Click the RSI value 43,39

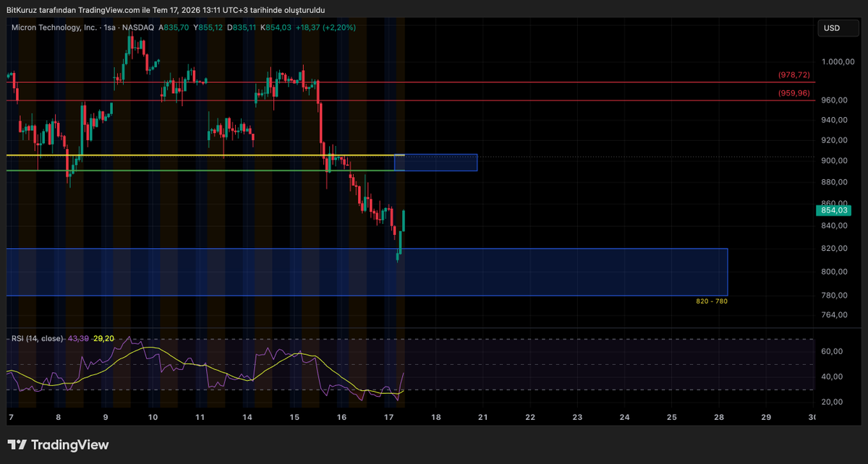pos(78,338)
